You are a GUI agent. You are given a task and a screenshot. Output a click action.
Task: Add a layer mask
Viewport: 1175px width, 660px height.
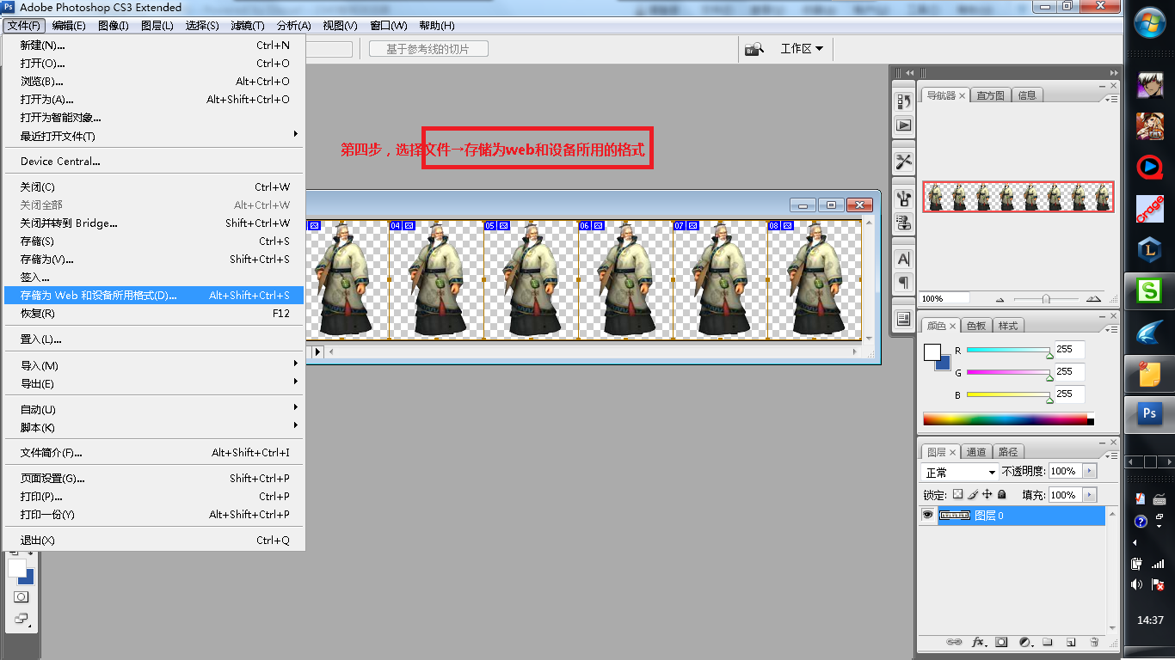pos(1001,642)
